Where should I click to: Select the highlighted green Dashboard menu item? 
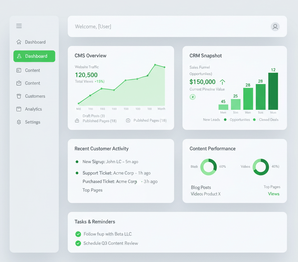pyautogui.click(x=34, y=56)
